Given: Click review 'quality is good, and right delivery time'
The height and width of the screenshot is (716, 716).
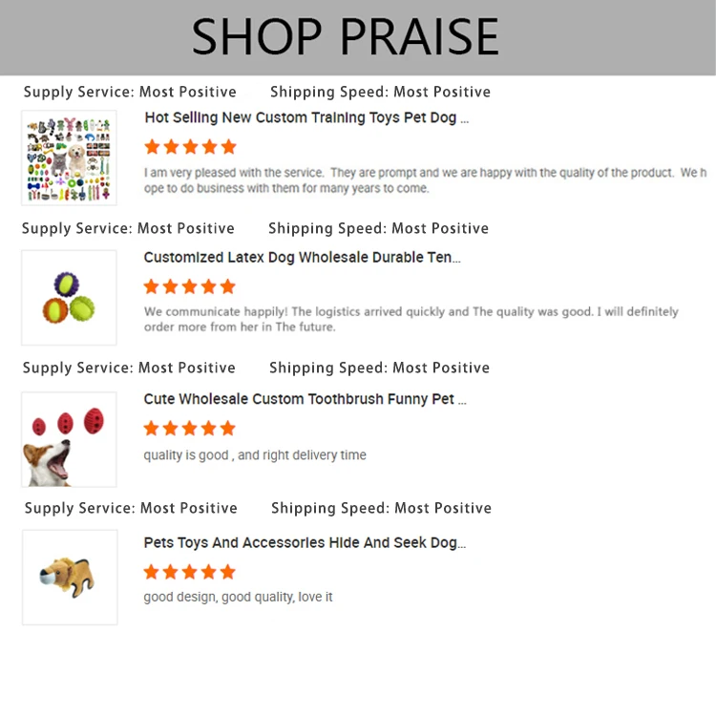Looking at the screenshot, I should point(255,455).
